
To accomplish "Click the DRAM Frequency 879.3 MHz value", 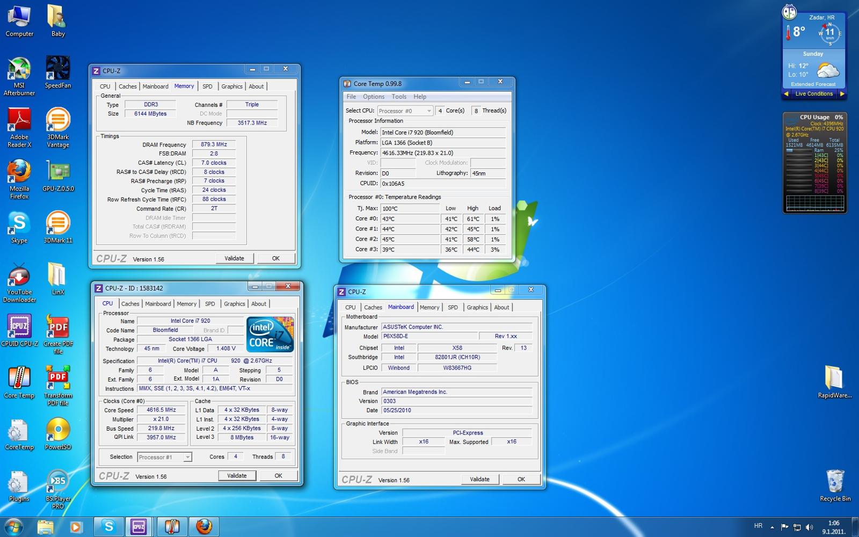I will (214, 144).
